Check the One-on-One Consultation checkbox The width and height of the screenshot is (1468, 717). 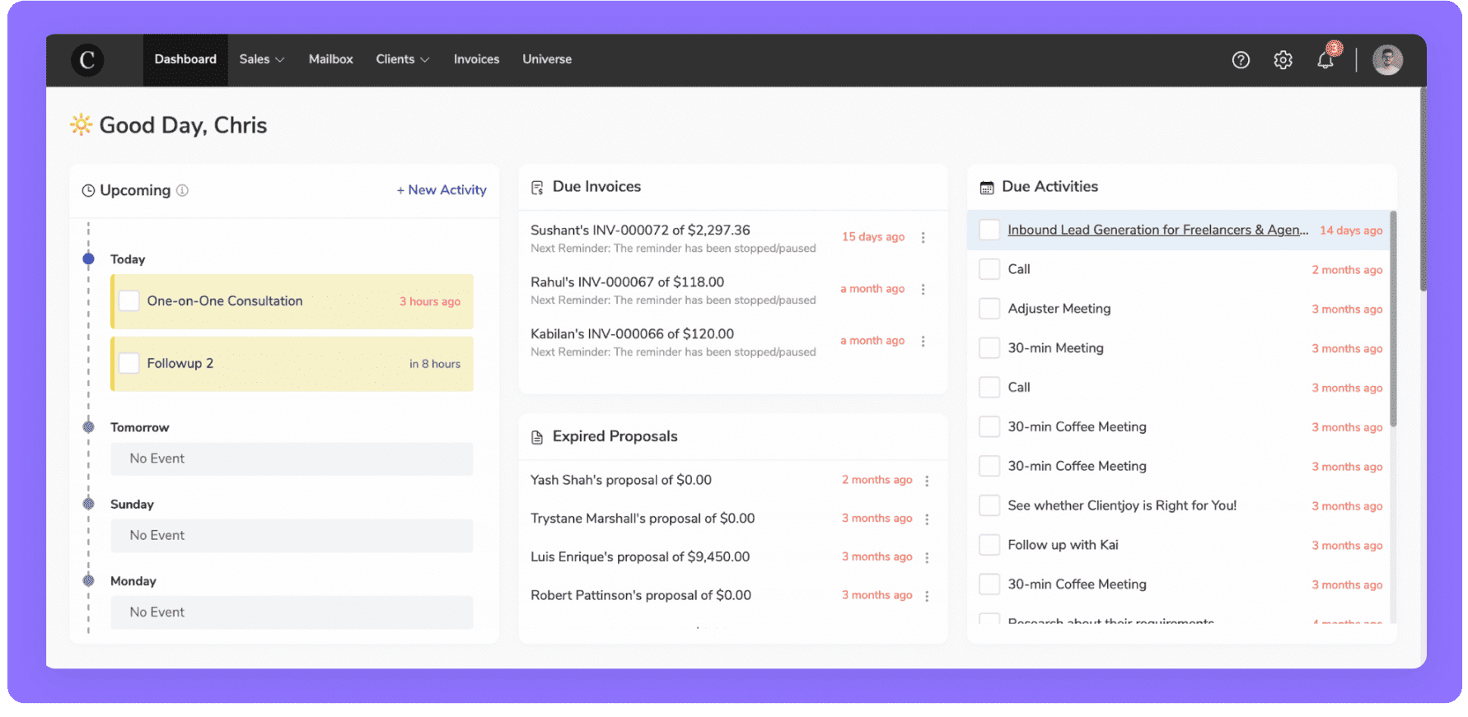129,301
